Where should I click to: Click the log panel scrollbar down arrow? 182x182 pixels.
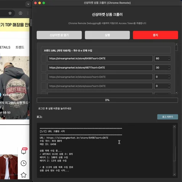174,174
